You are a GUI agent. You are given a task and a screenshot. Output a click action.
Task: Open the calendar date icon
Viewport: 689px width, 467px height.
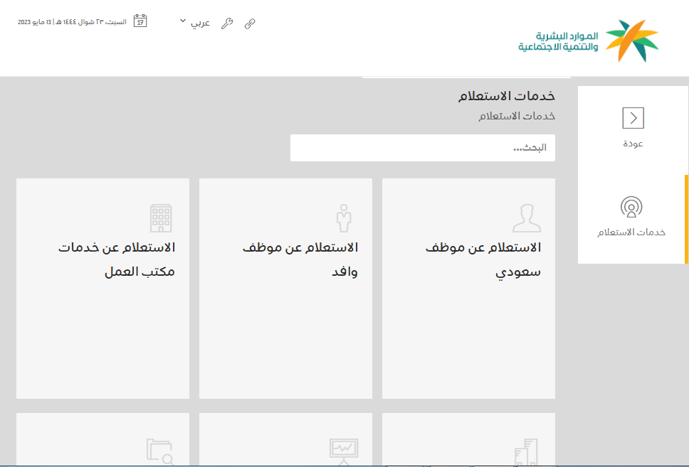click(x=142, y=20)
